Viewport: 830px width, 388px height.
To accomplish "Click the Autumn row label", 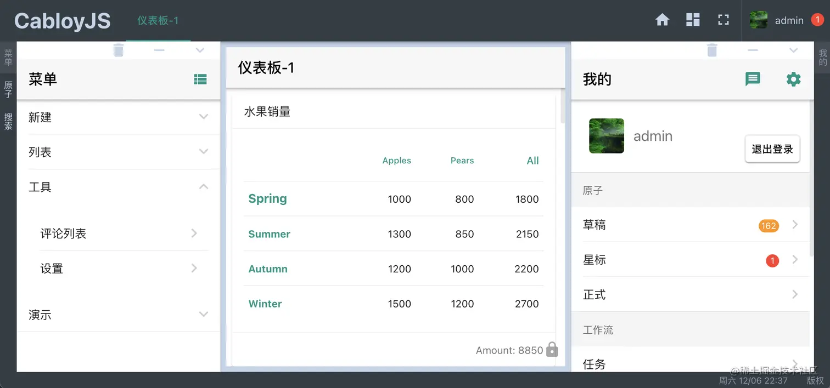I will (x=268, y=269).
